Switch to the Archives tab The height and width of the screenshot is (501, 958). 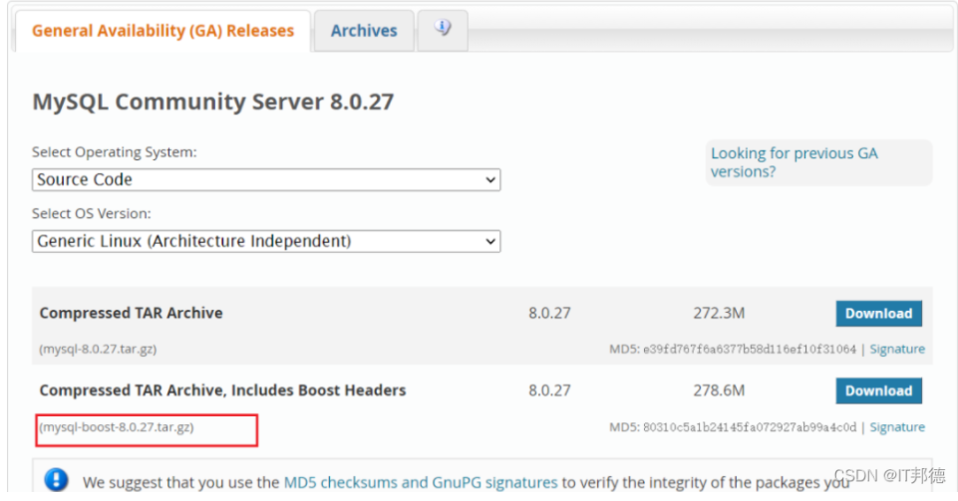(x=364, y=31)
